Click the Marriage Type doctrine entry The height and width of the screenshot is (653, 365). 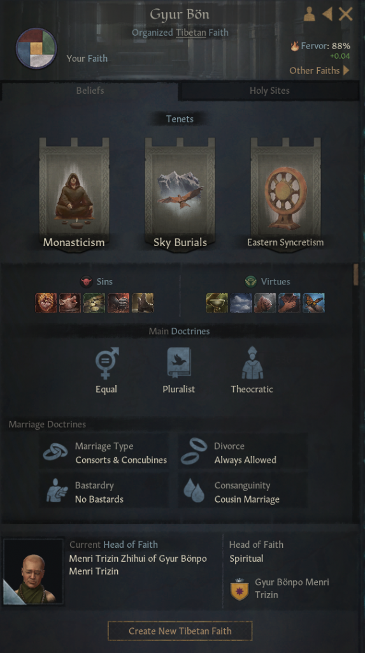coord(105,453)
